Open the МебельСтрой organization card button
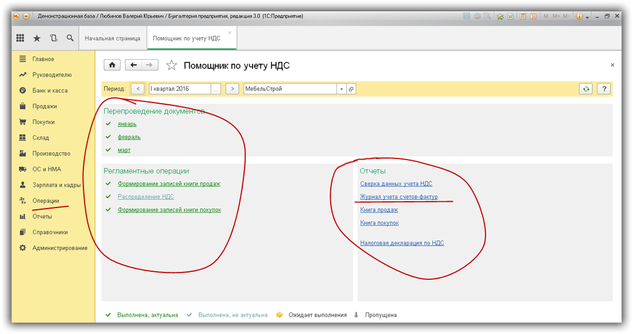 (x=351, y=89)
